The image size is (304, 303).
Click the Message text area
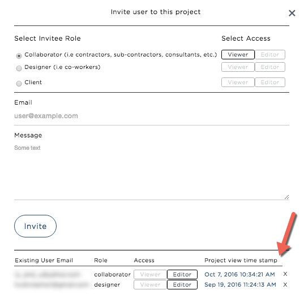pyautogui.click(x=152, y=171)
